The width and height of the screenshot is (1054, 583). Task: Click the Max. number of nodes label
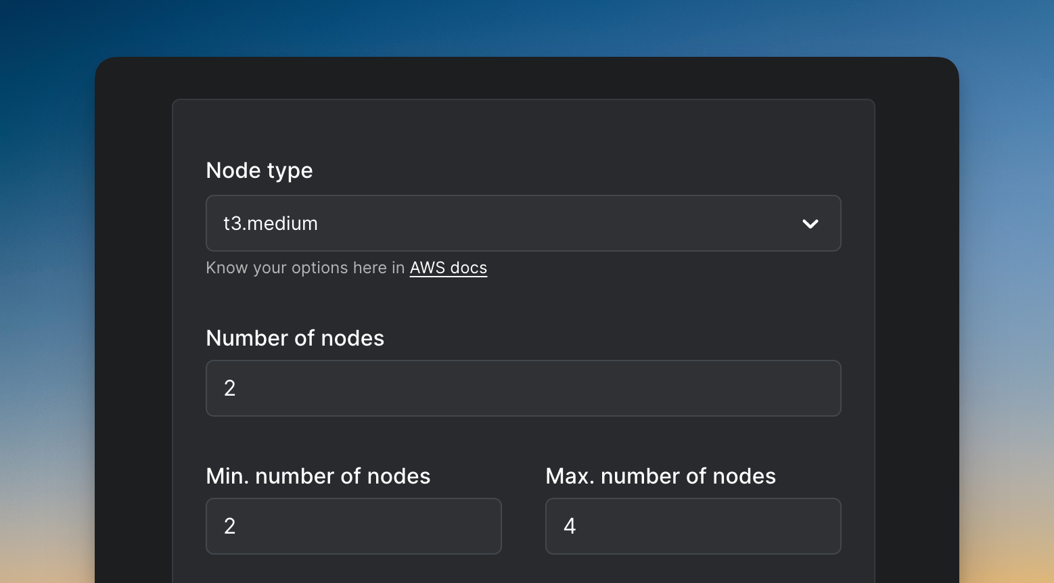[x=660, y=476]
